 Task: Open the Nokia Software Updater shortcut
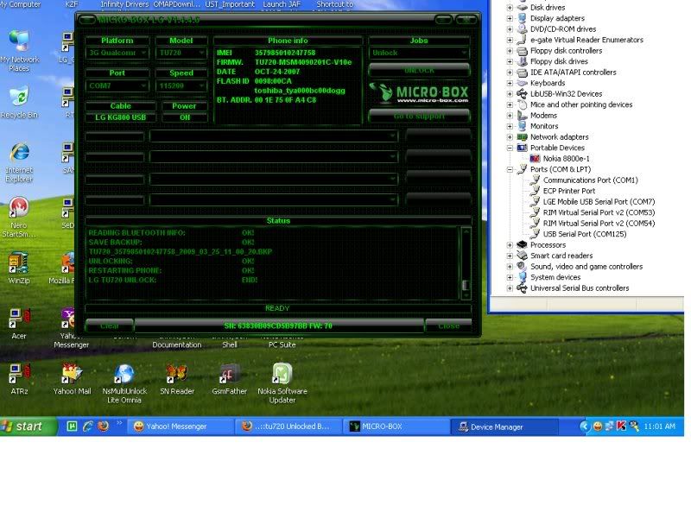tap(282, 383)
